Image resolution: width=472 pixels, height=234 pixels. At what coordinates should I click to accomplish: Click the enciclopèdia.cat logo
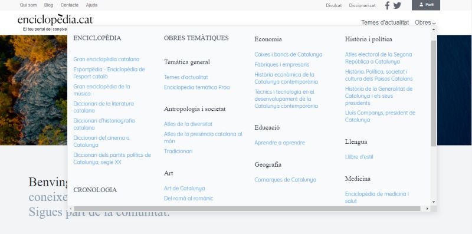[55, 20]
